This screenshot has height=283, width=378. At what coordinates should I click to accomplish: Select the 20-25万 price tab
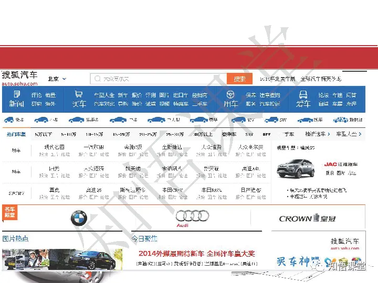[148, 134]
